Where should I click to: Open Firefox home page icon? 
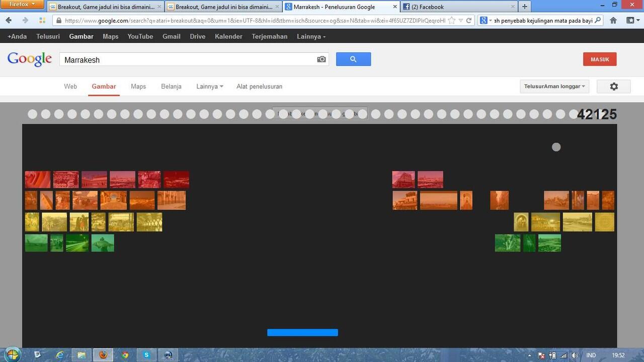click(613, 21)
